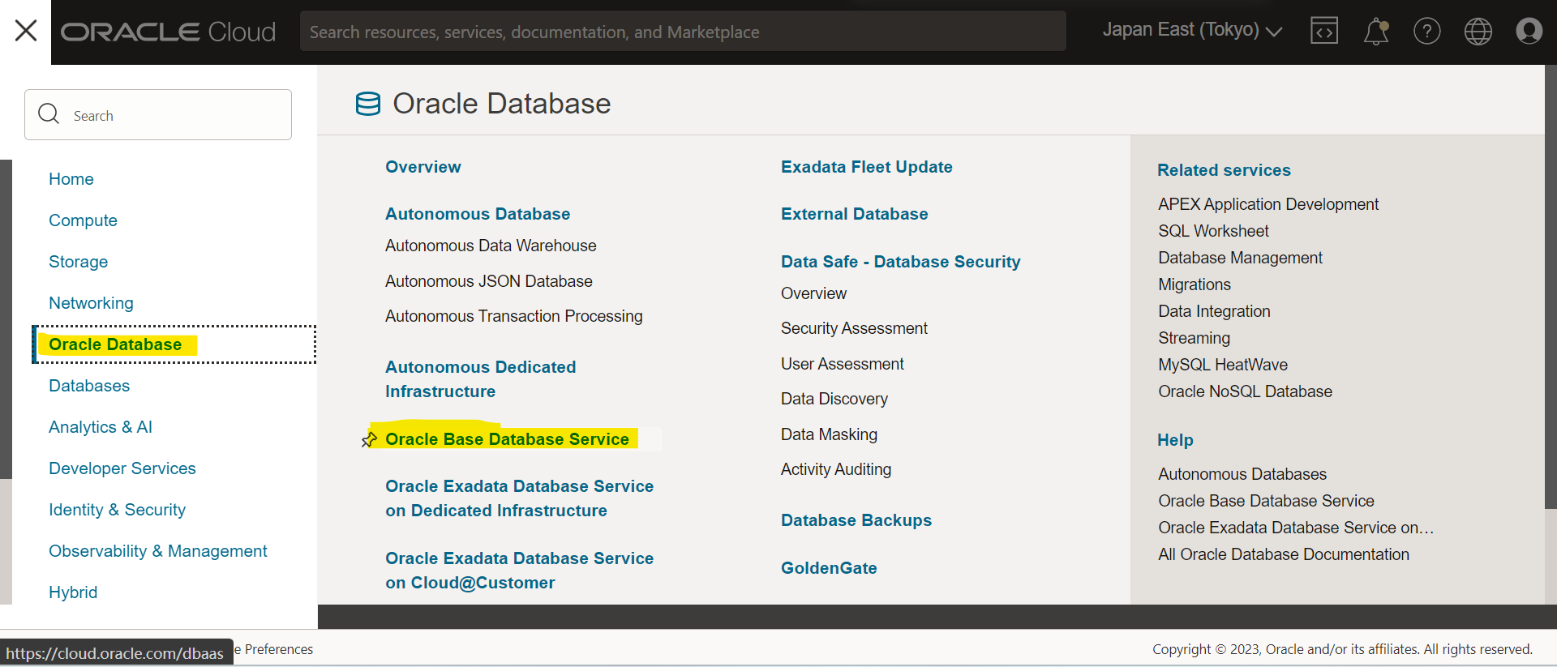The height and width of the screenshot is (667, 1557).
Task: Open the Data Safe Overview link
Action: pos(813,293)
